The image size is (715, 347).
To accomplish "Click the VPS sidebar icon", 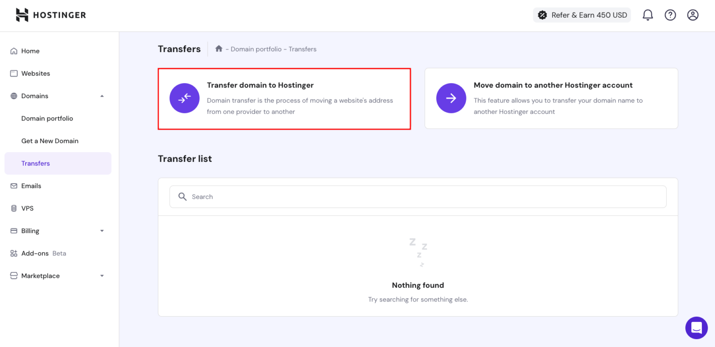I will click(x=13, y=208).
